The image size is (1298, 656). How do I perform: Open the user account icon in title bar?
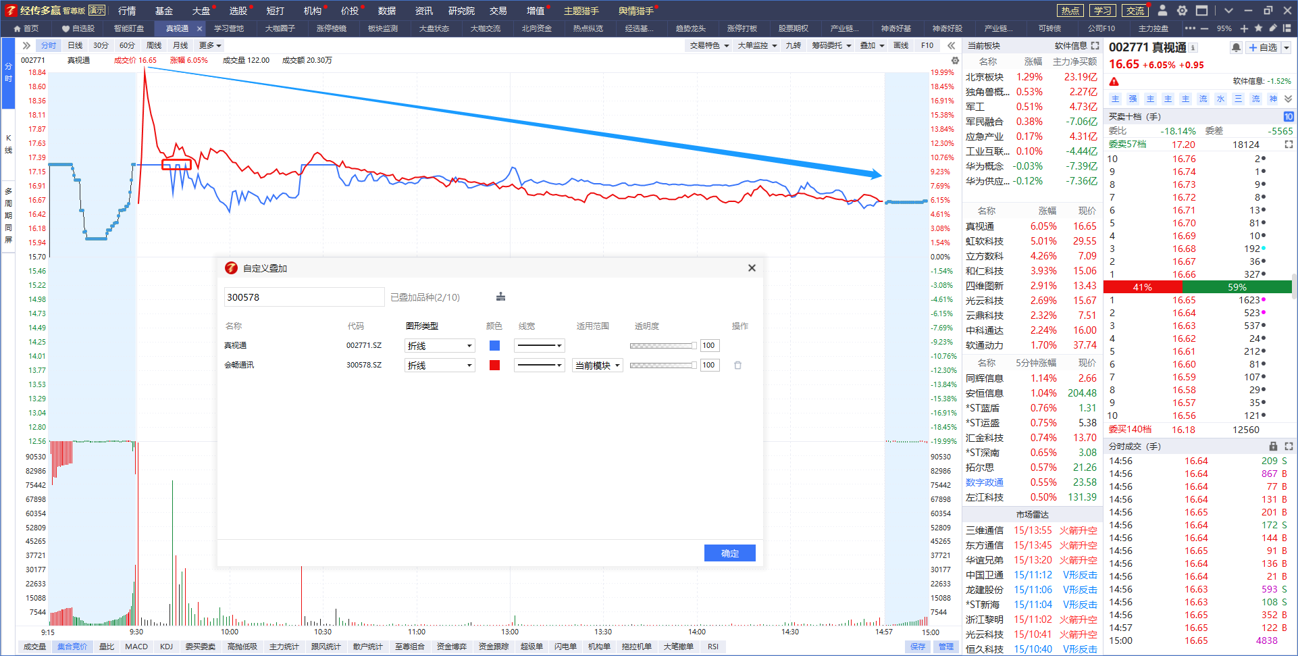click(x=1162, y=10)
